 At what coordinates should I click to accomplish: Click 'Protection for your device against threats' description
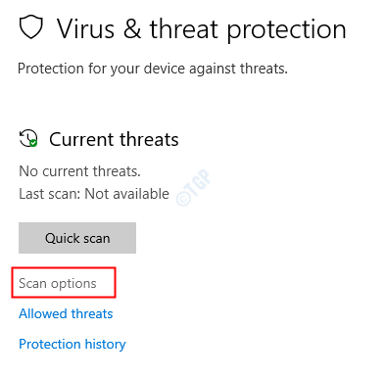point(153,69)
